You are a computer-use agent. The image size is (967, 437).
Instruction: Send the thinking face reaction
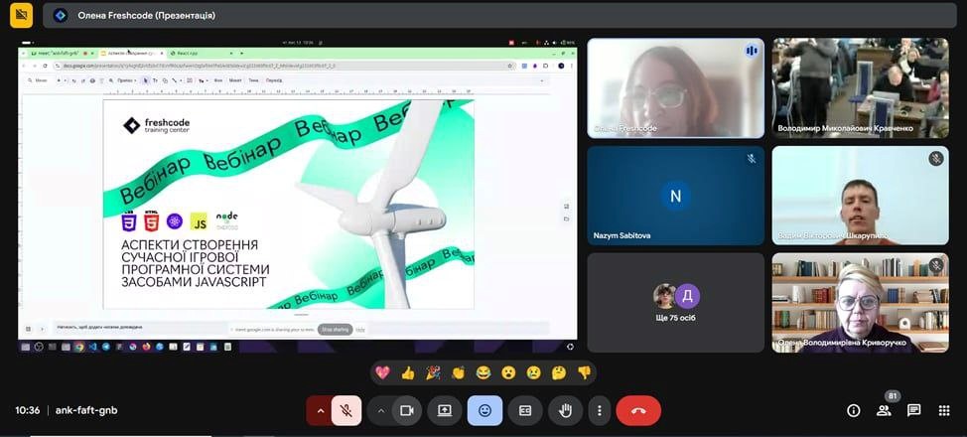559,372
